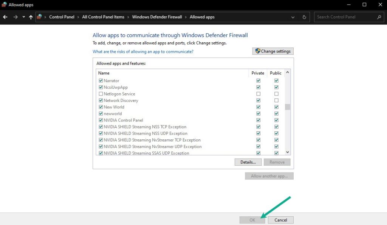The height and width of the screenshot is (225, 387).
Task: Click the Remove button
Action: click(277, 162)
